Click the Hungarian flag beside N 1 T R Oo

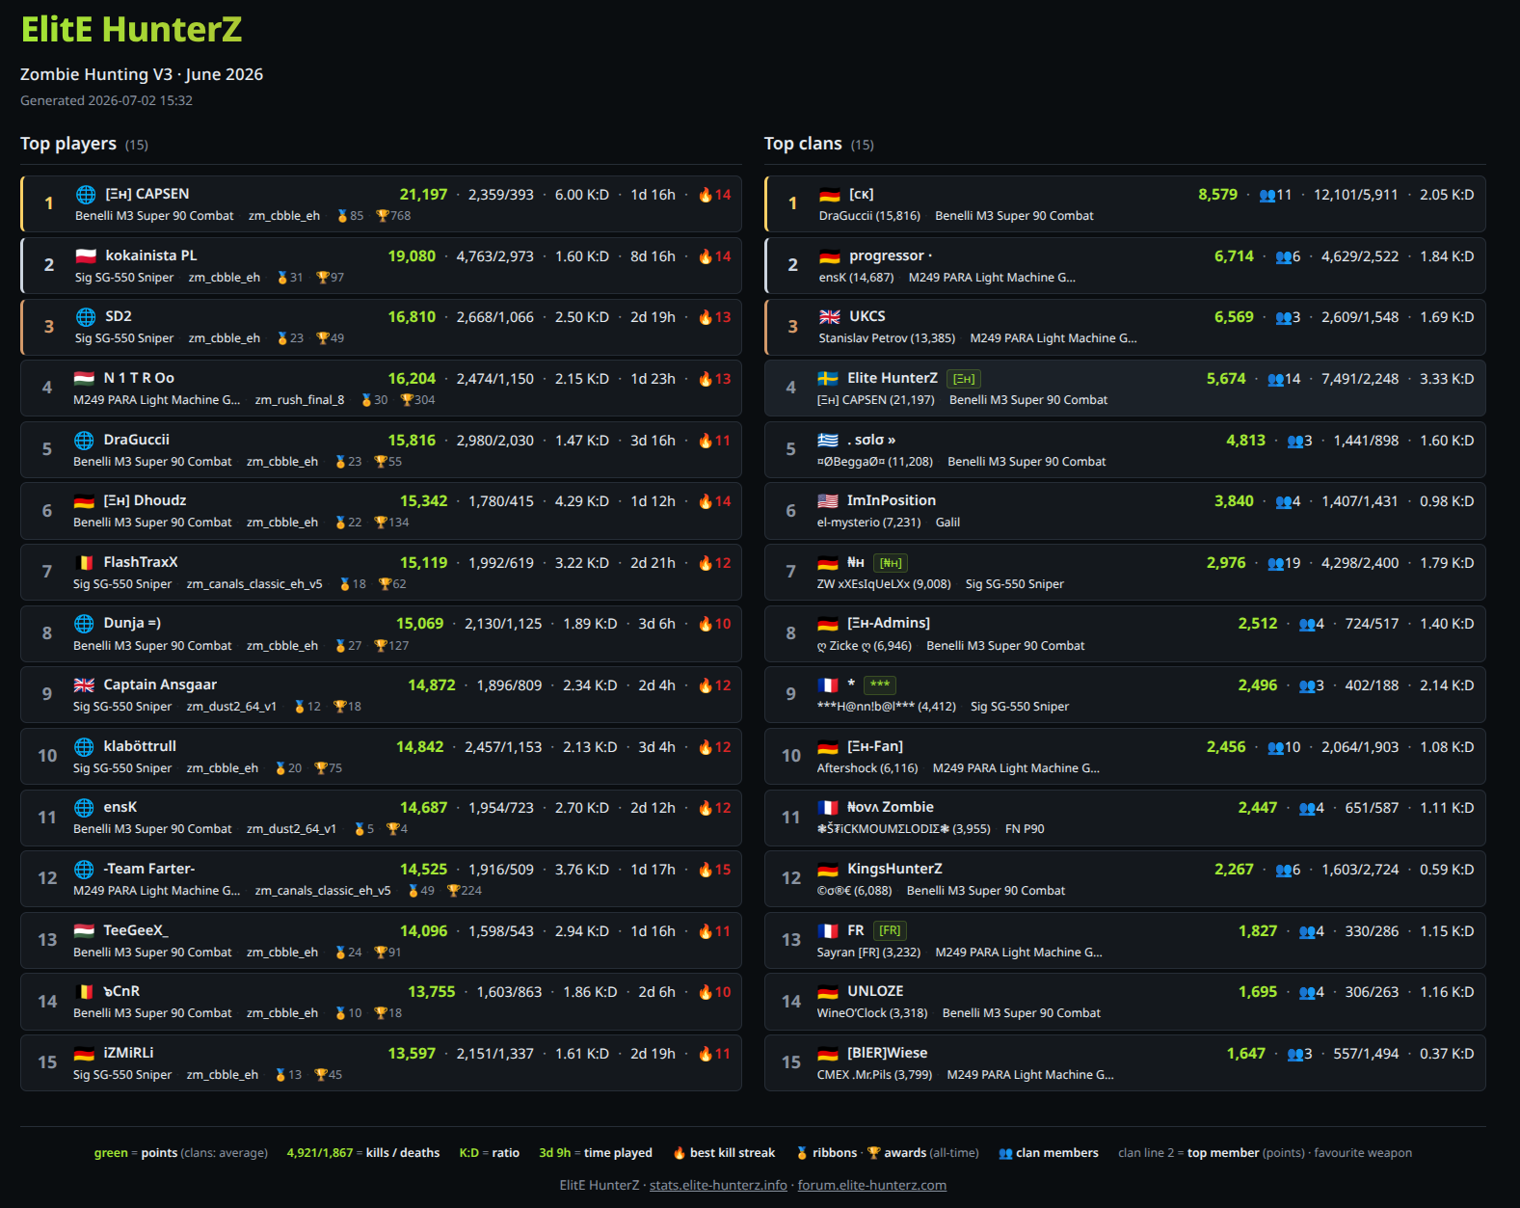pos(84,379)
